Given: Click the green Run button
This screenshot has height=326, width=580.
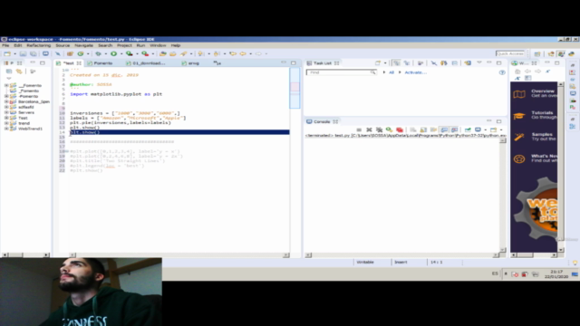Looking at the screenshot, I should [113, 54].
